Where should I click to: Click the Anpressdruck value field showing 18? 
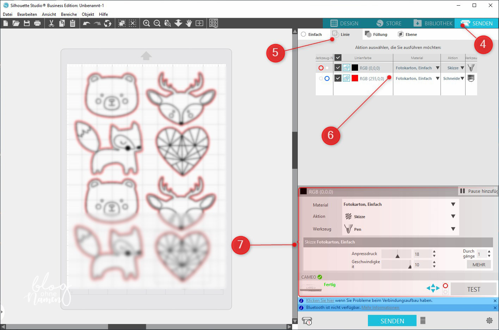pos(422,254)
